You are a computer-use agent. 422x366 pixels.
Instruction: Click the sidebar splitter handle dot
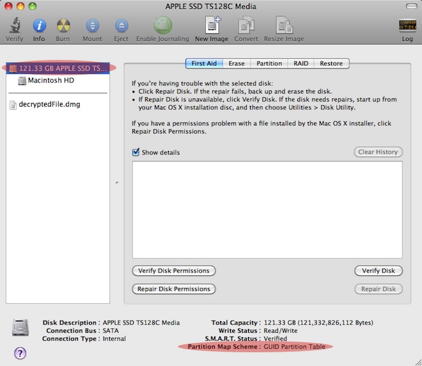(117, 182)
